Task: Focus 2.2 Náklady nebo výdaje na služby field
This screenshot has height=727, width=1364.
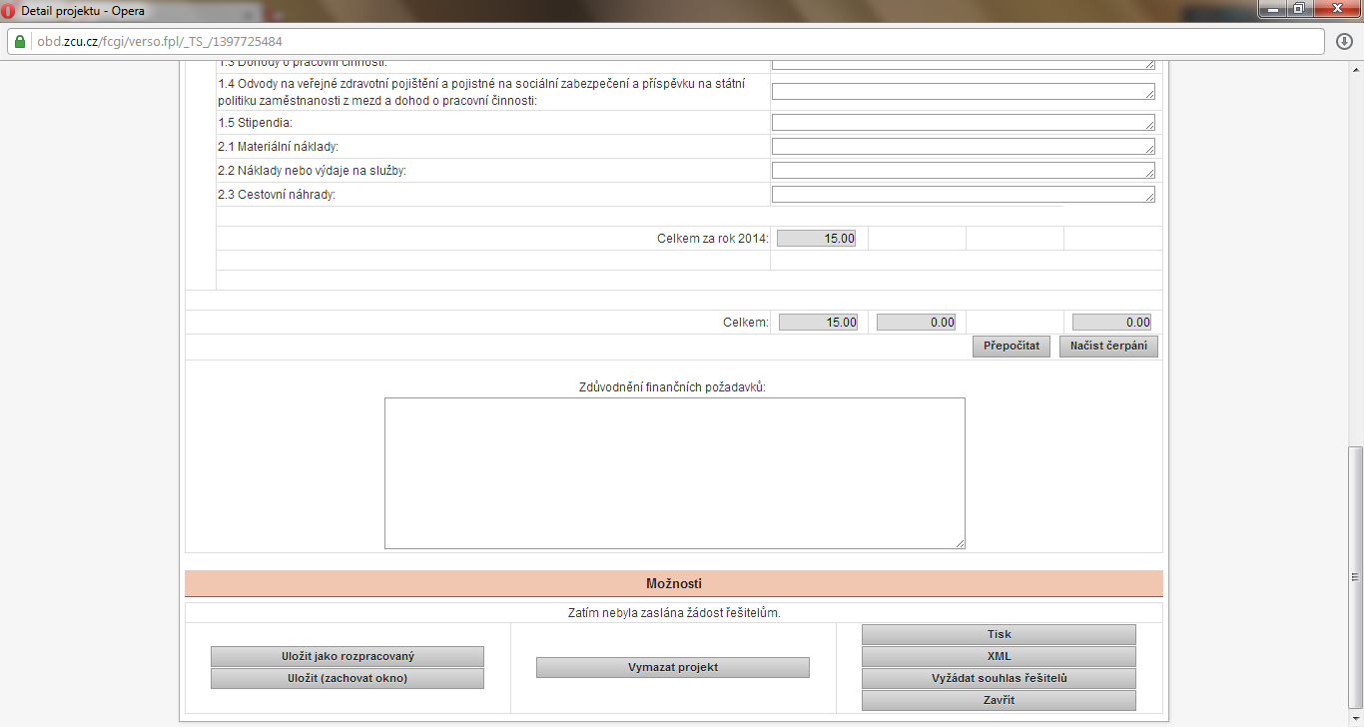Action: (964, 170)
